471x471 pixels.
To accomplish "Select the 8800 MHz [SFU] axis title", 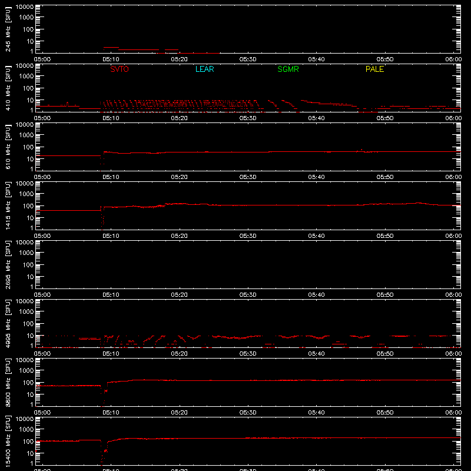I will (8, 382).
